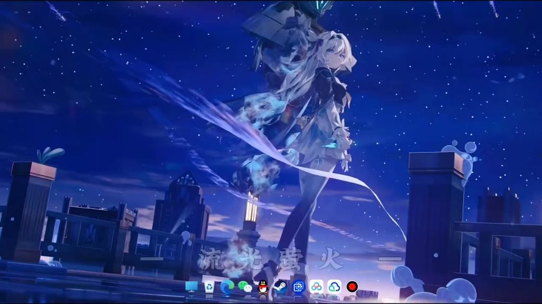Viewport: 542px width, 304px height.
Task: Open Steam from the dock
Action: [281, 287]
